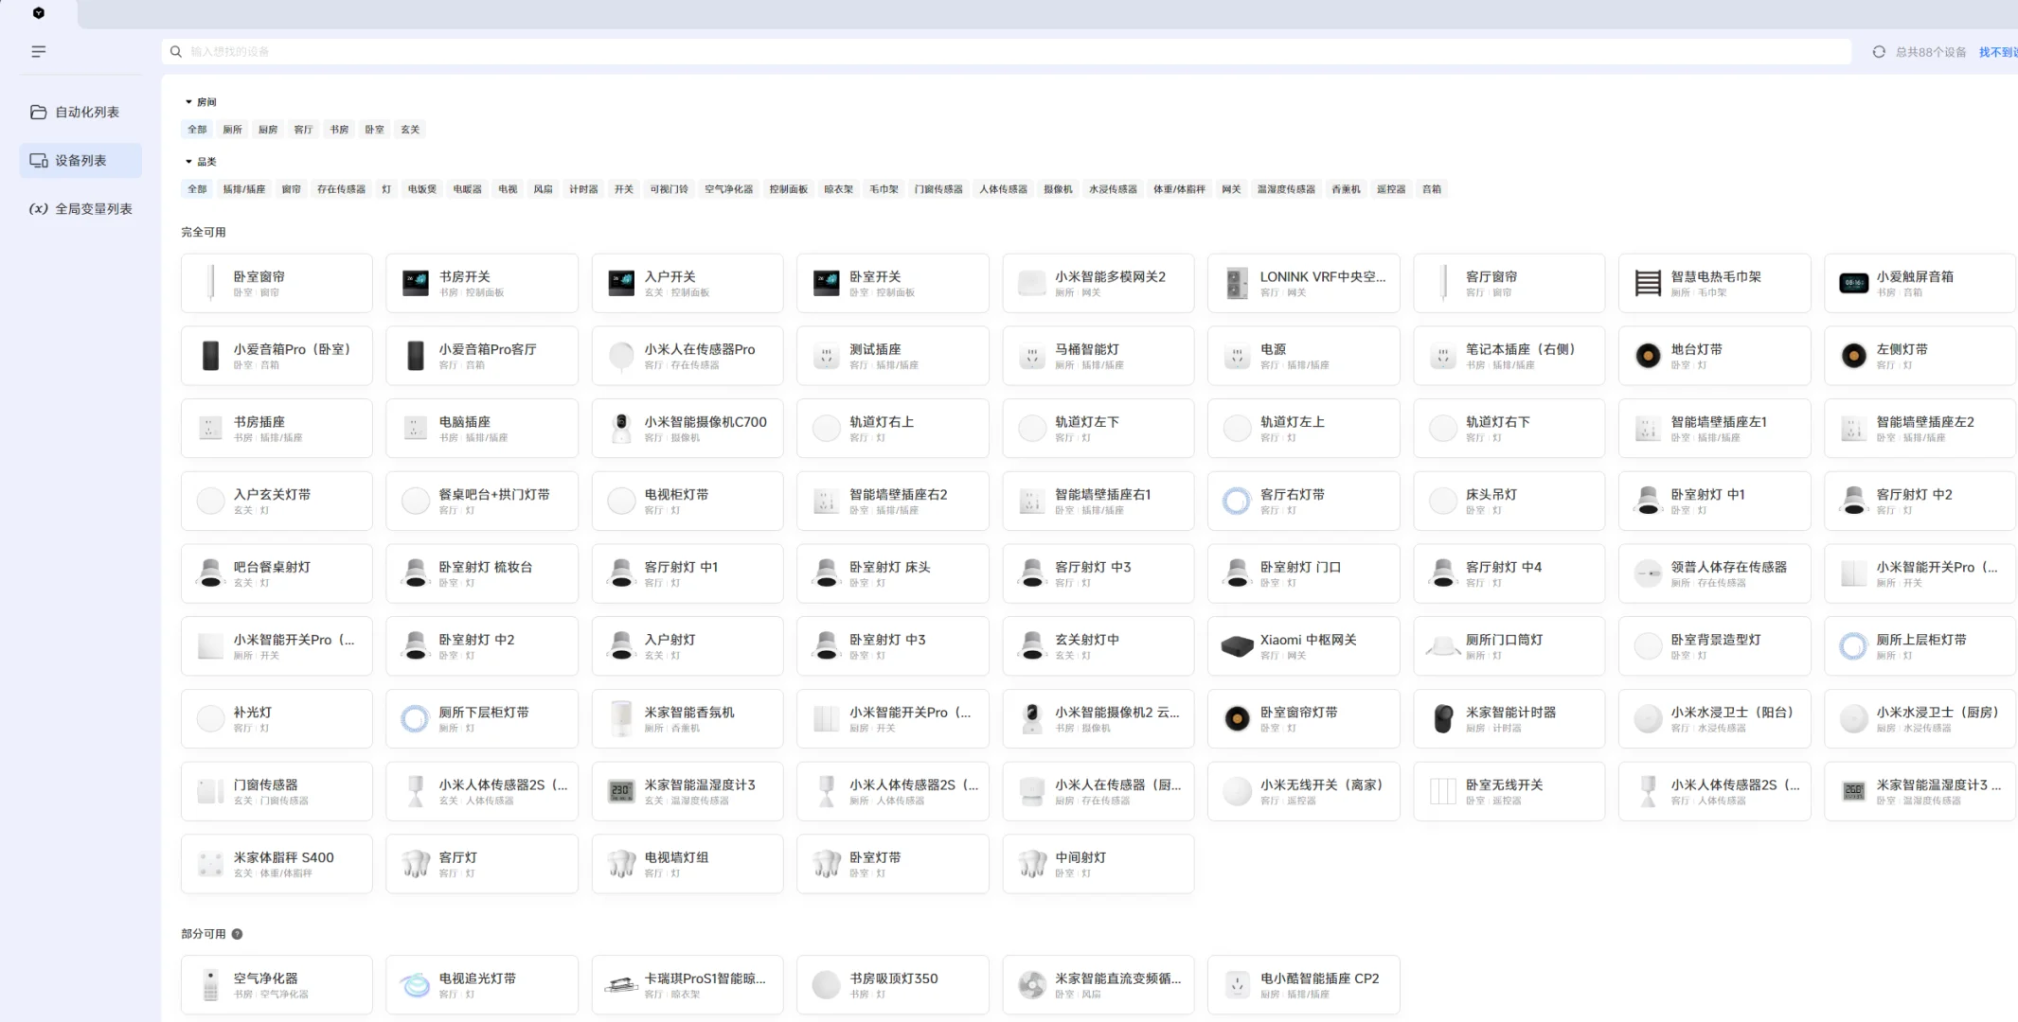Switch to the 设备列表 tab
The image size is (2018, 1022).
80,160
